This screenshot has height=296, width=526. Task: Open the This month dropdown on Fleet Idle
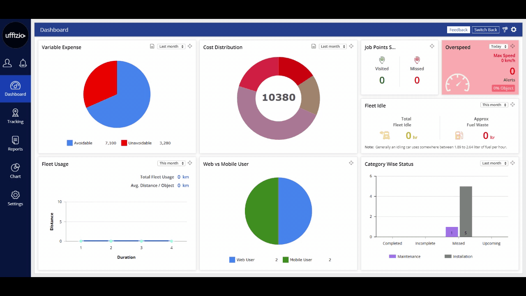tap(494, 105)
